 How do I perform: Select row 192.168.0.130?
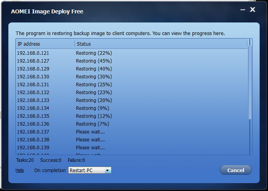[132, 76]
